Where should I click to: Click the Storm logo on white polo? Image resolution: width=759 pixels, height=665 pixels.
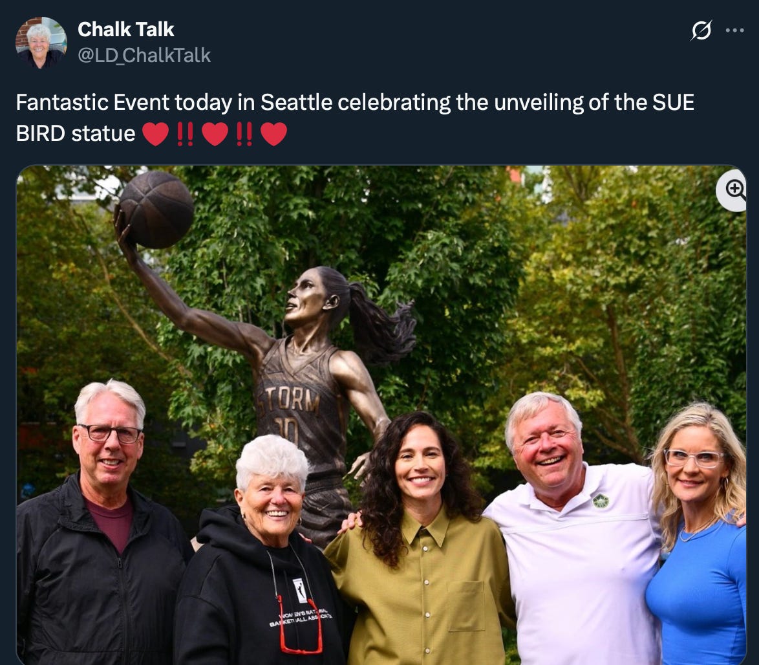pyautogui.click(x=601, y=501)
